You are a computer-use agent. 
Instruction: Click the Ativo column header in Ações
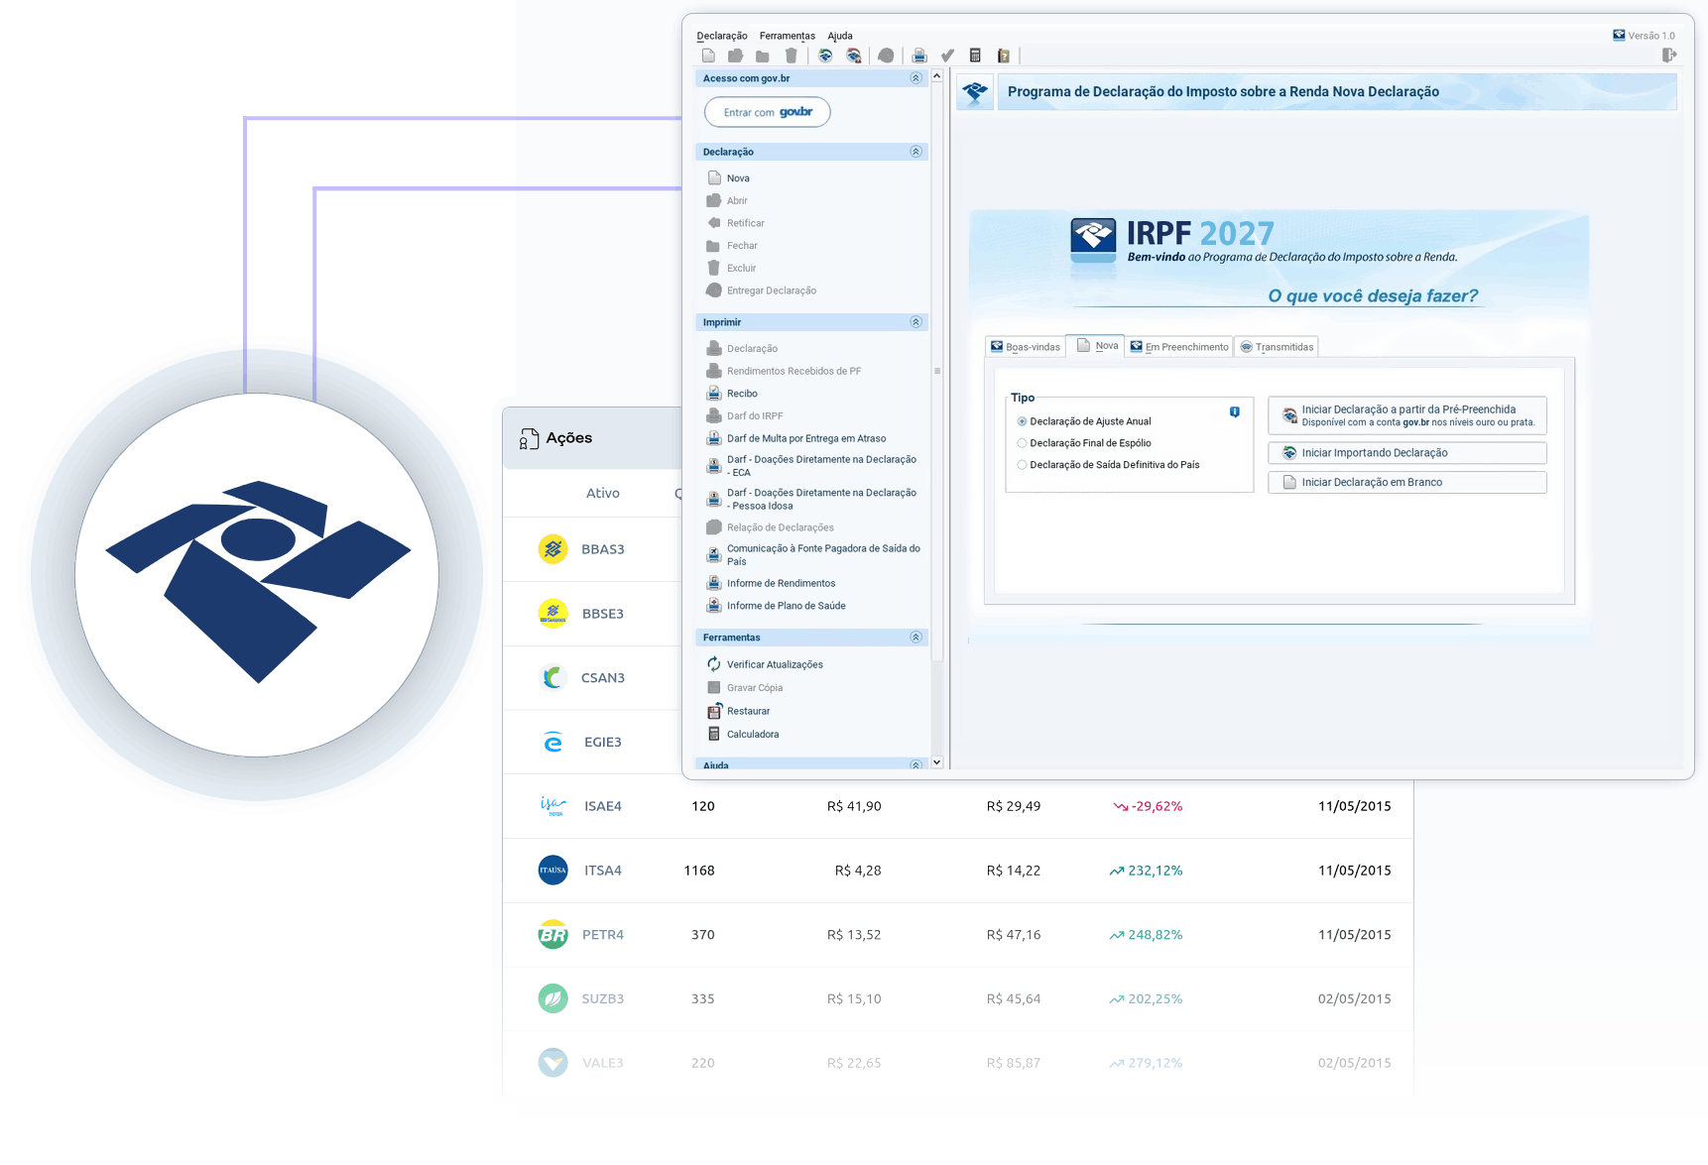(x=603, y=493)
